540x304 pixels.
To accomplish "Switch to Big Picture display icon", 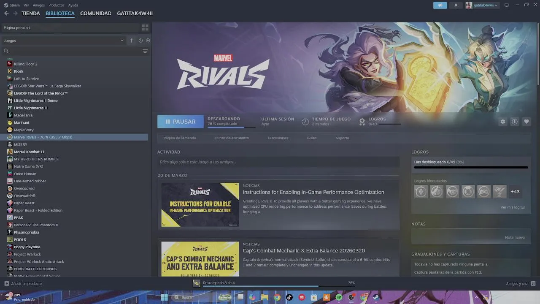I will 507,5.
